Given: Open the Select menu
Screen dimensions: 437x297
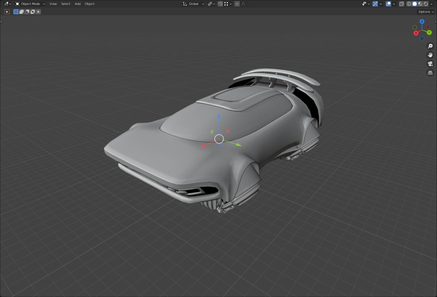Looking at the screenshot, I should 66,4.
